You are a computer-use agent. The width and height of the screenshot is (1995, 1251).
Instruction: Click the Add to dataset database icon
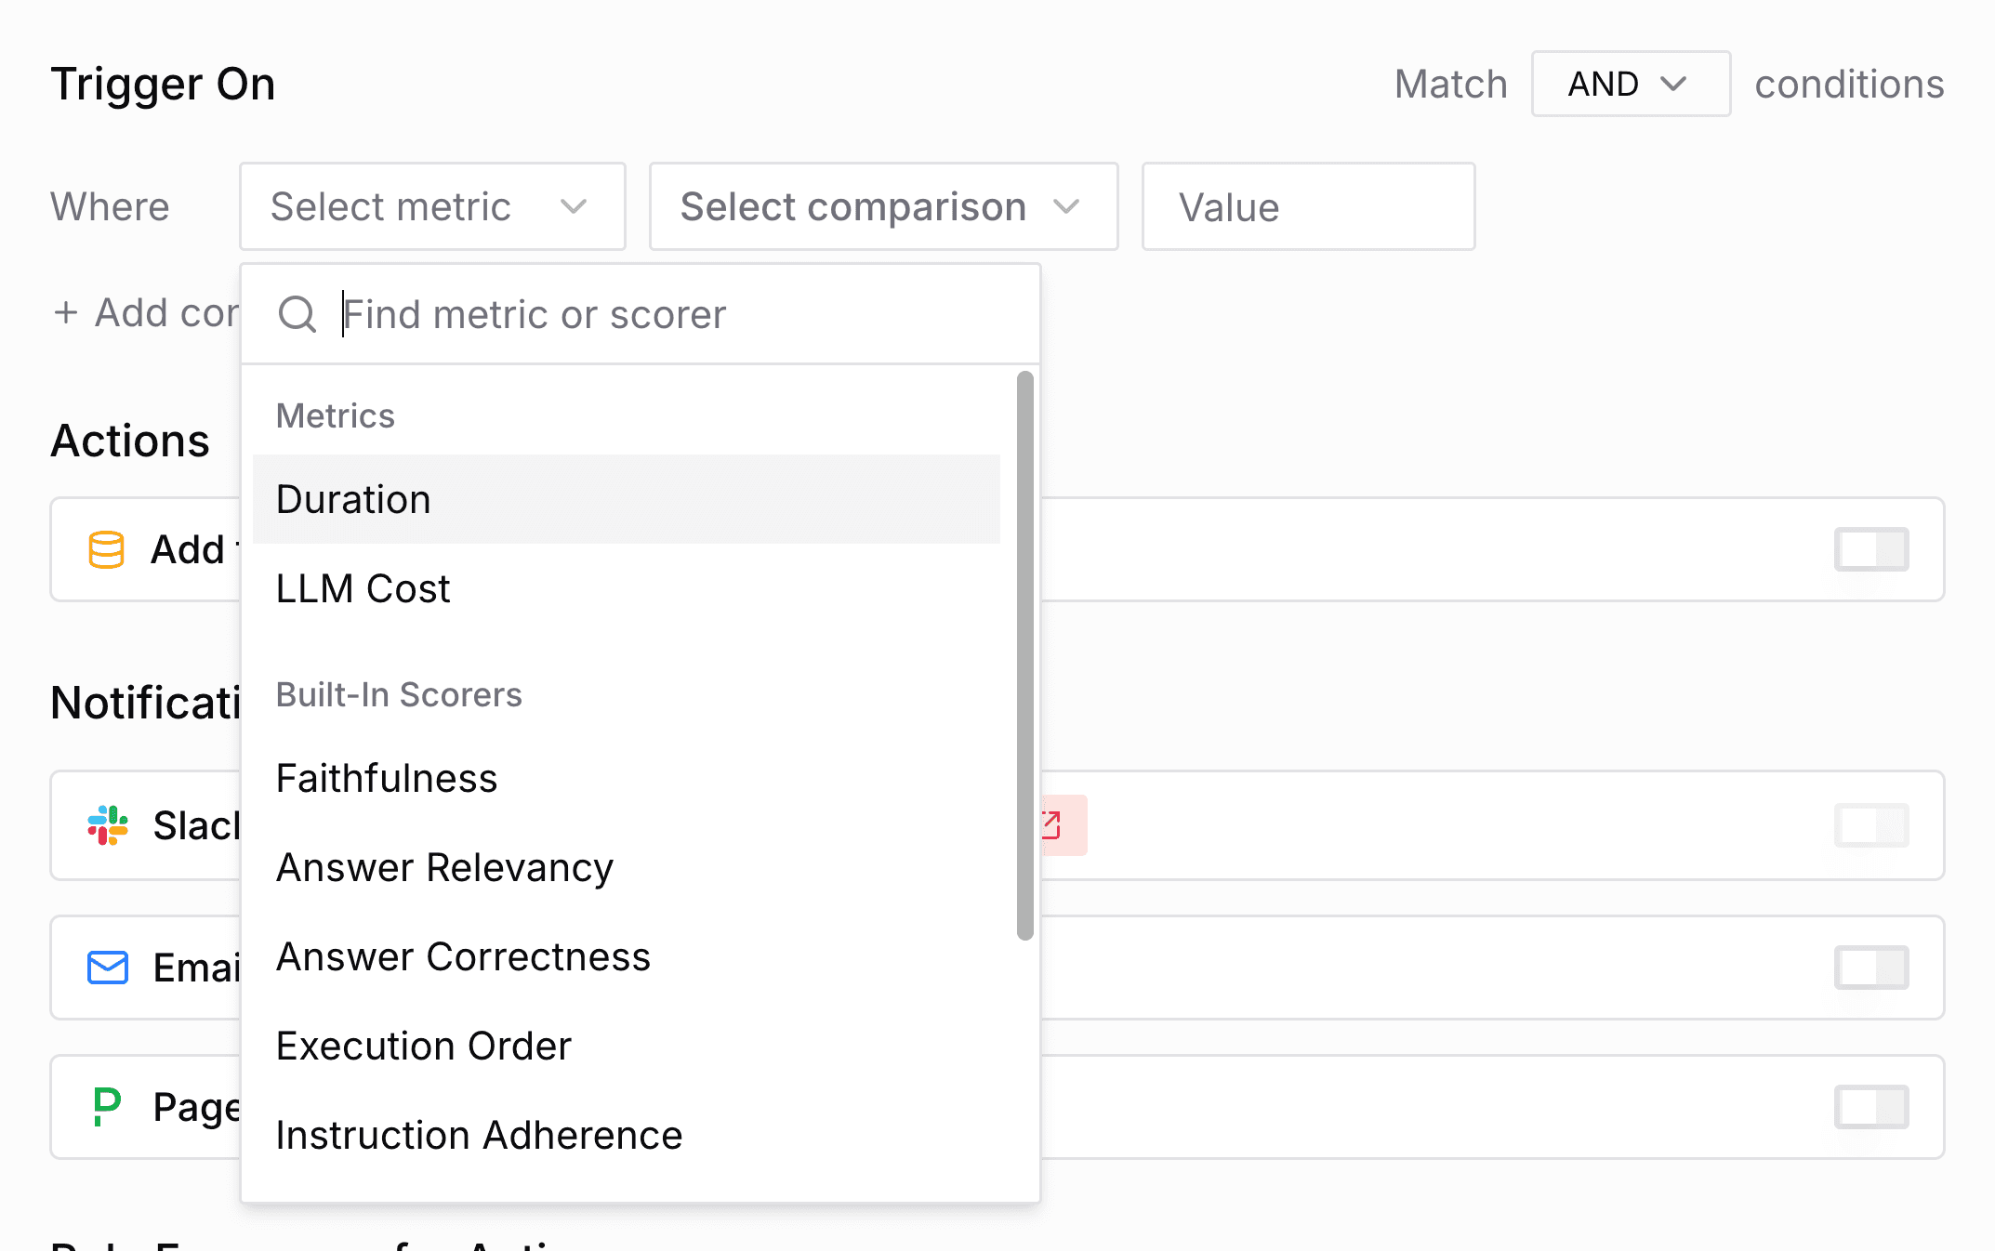(x=106, y=549)
